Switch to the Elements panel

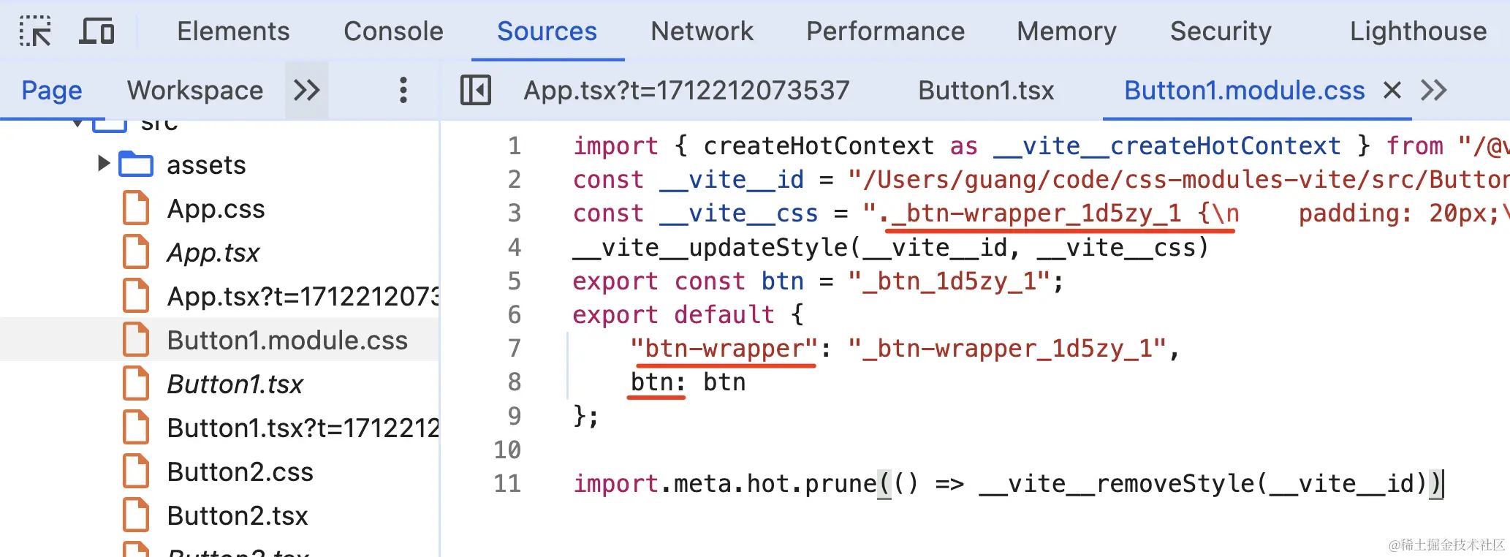pyautogui.click(x=233, y=31)
